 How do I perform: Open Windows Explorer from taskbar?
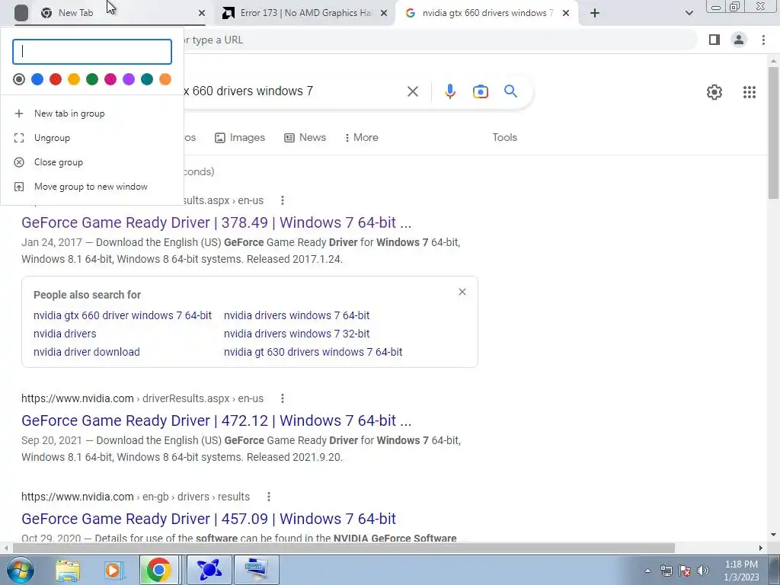[68, 570]
